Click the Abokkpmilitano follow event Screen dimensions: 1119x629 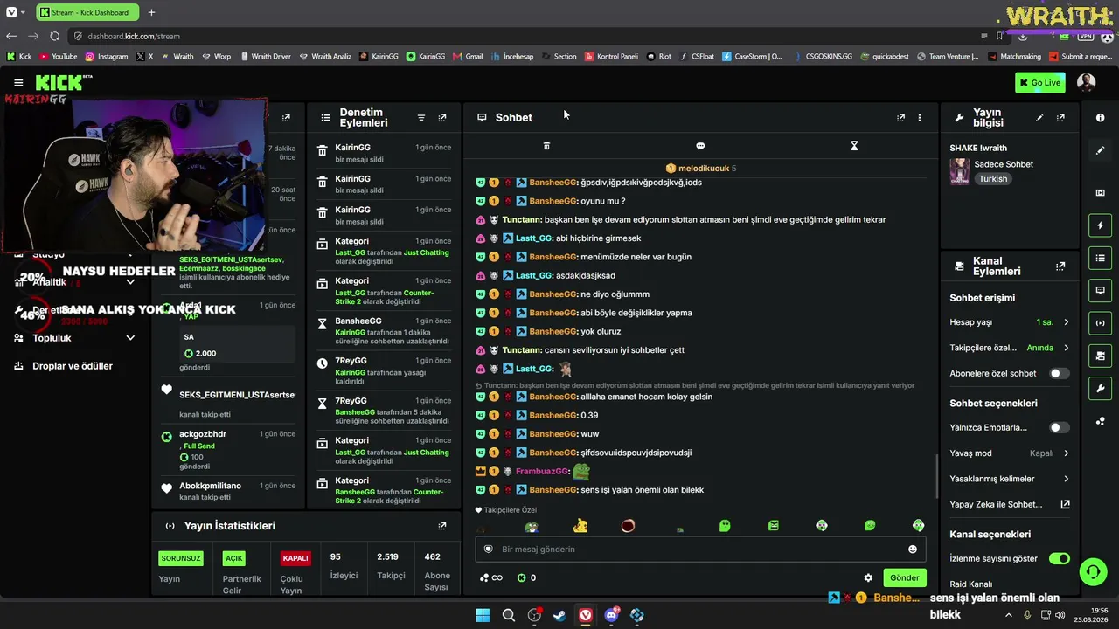click(x=229, y=491)
